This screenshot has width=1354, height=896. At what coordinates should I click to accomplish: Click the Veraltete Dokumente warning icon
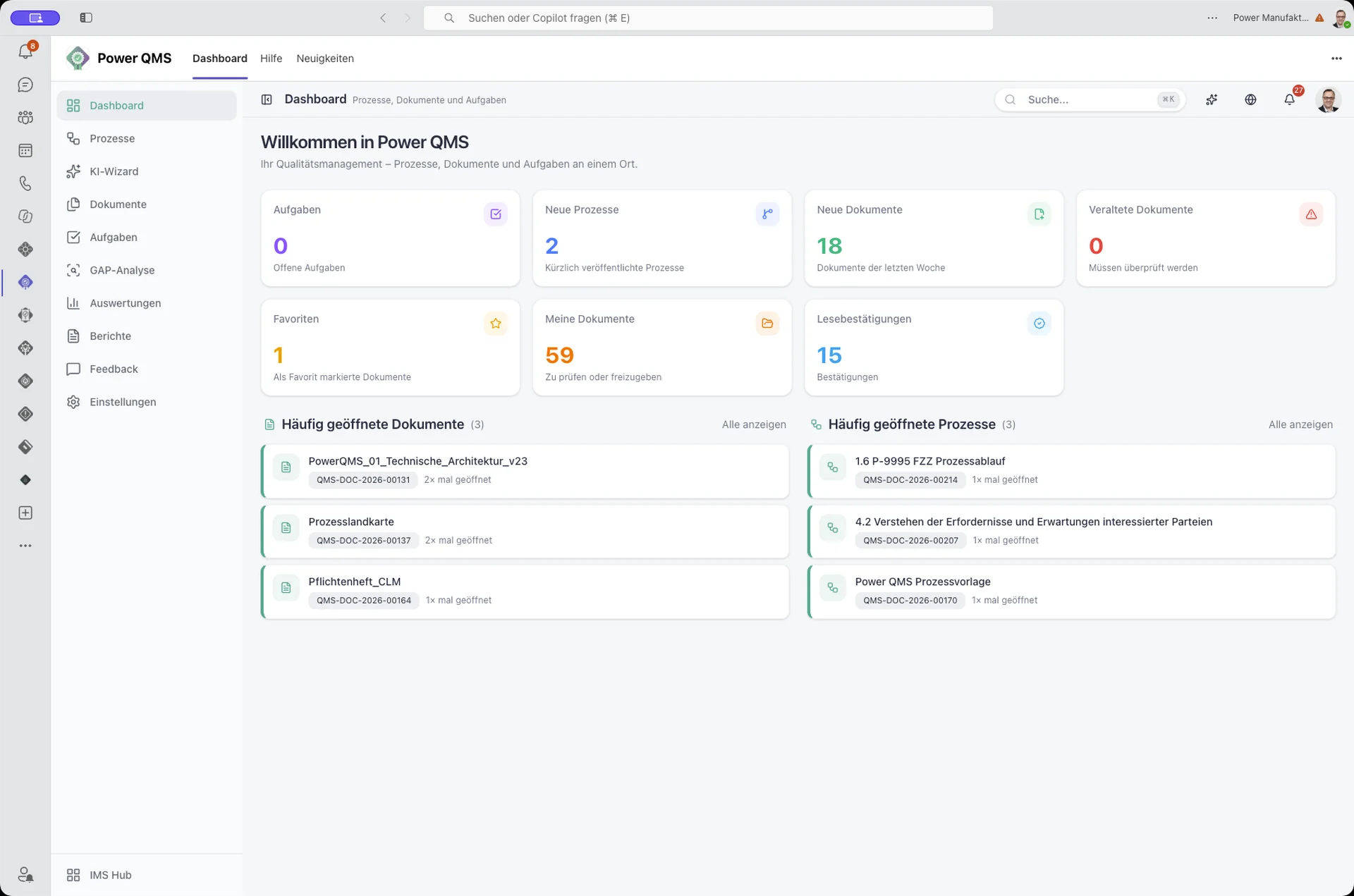point(1311,214)
